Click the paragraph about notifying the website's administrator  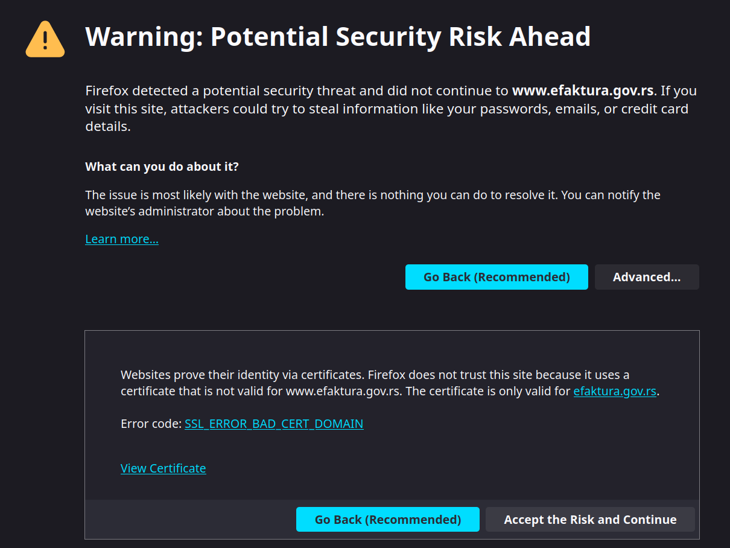[373, 203]
